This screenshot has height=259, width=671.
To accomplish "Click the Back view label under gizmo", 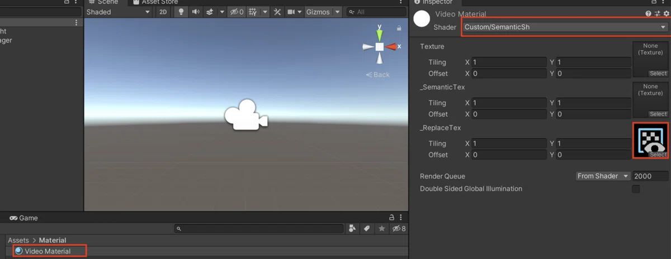I will [378, 74].
